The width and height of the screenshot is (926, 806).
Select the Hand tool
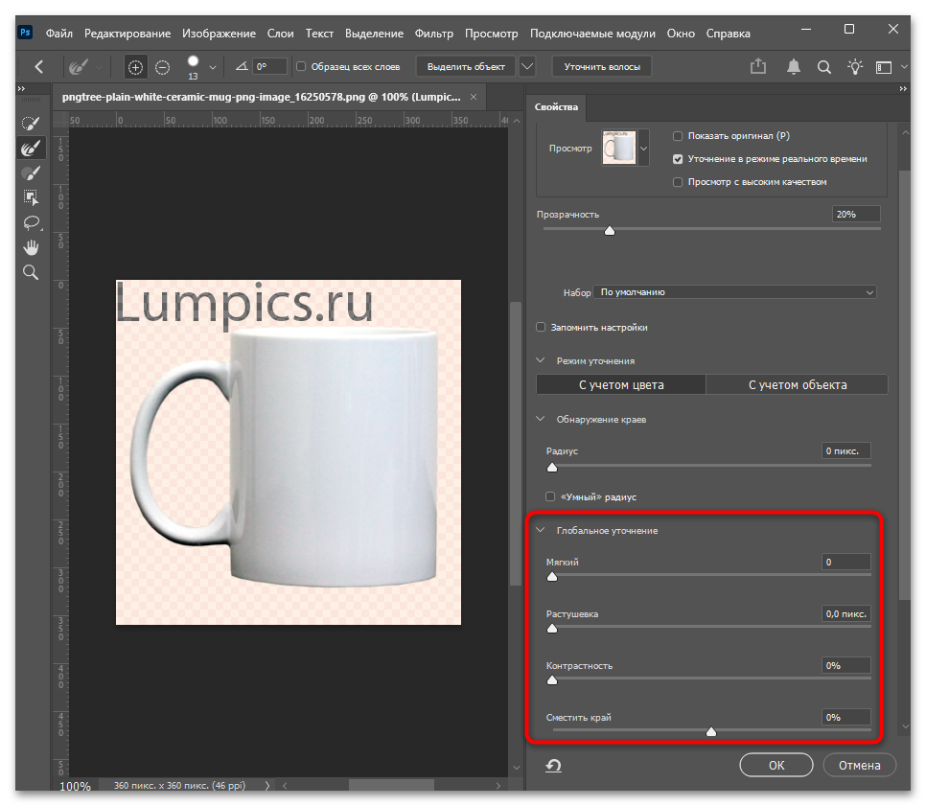pyautogui.click(x=31, y=247)
